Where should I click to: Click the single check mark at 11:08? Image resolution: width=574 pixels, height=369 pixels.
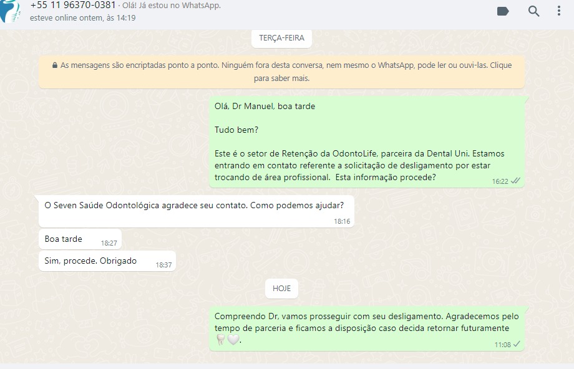pos(517,344)
